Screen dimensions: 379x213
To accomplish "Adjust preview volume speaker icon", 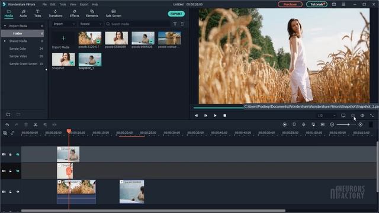I will (x=362, y=116).
